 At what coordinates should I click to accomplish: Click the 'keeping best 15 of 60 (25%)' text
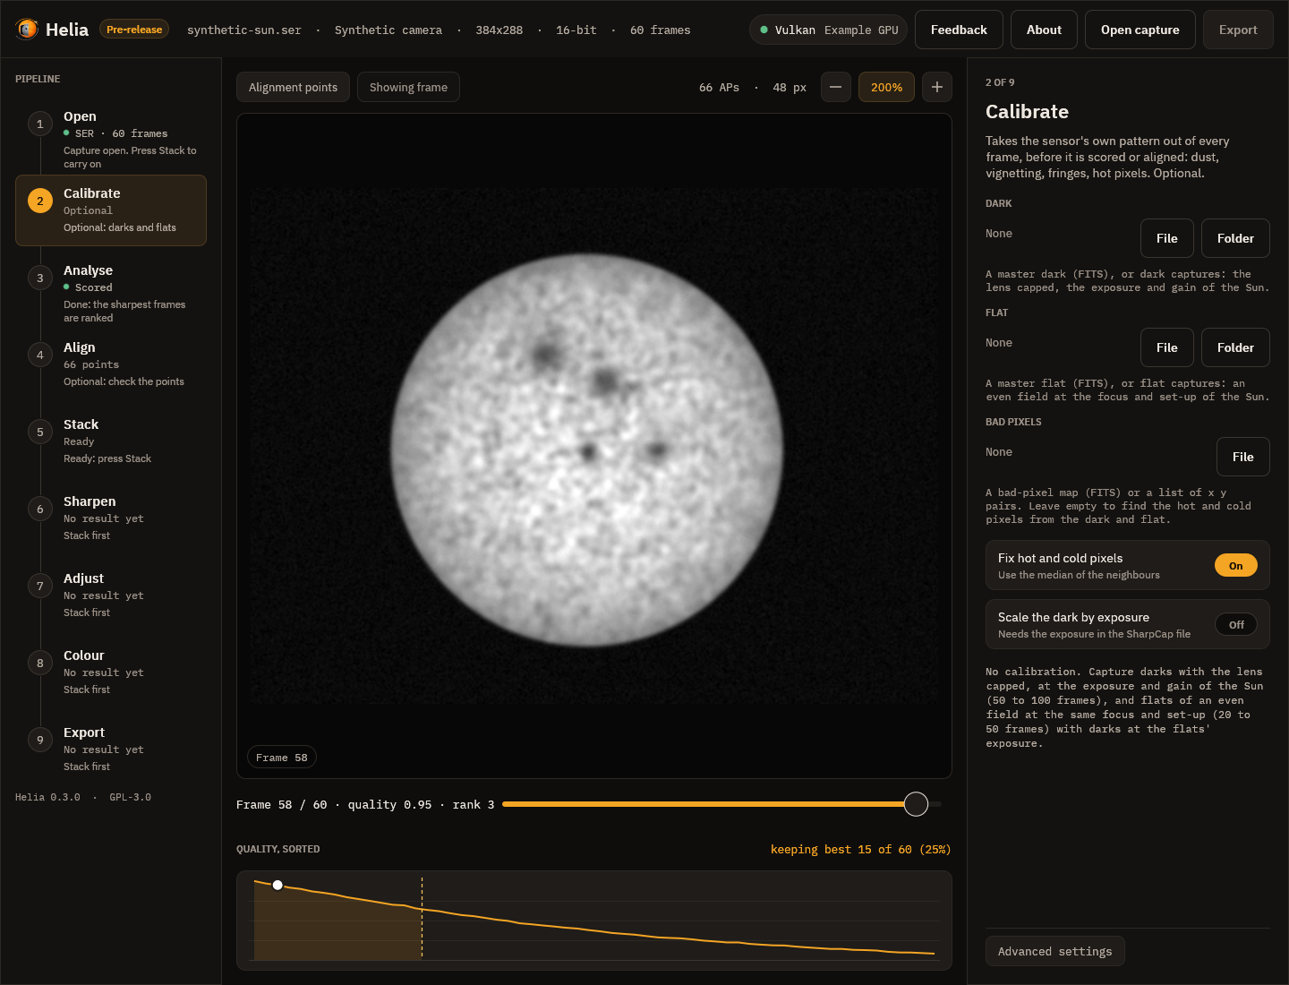(x=860, y=849)
